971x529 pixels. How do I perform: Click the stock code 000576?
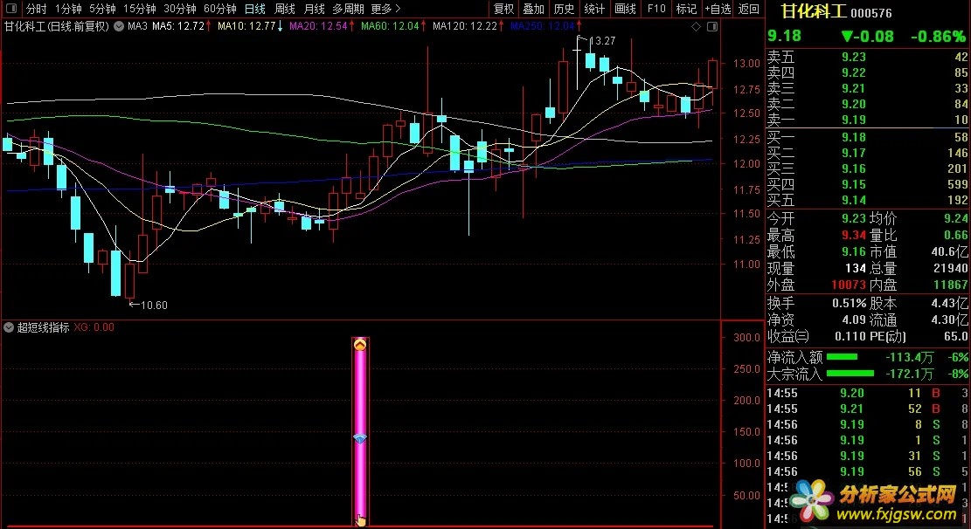point(871,13)
